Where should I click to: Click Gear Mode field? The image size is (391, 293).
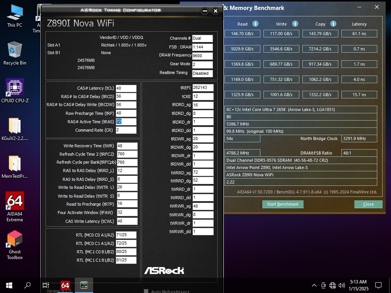coord(202,64)
